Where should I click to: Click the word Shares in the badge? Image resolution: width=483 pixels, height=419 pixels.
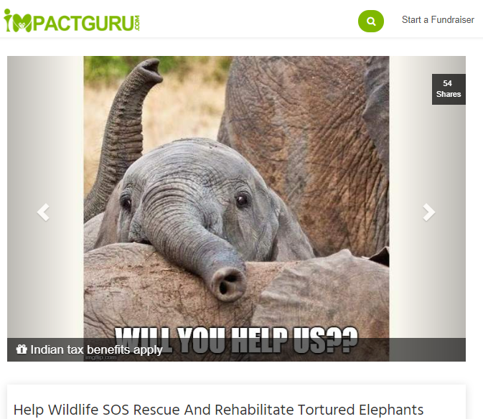click(449, 94)
